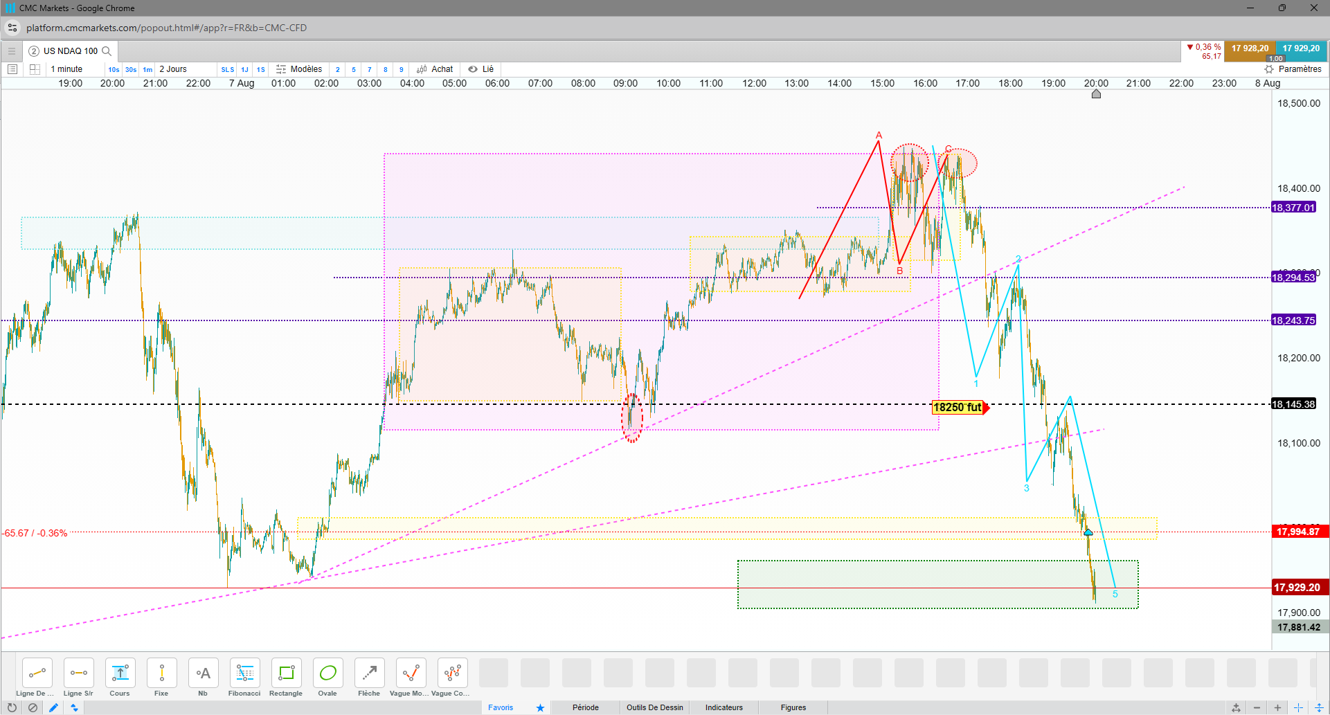Click the clear drawings circle-slash icon
The width and height of the screenshot is (1330, 715).
click(33, 707)
